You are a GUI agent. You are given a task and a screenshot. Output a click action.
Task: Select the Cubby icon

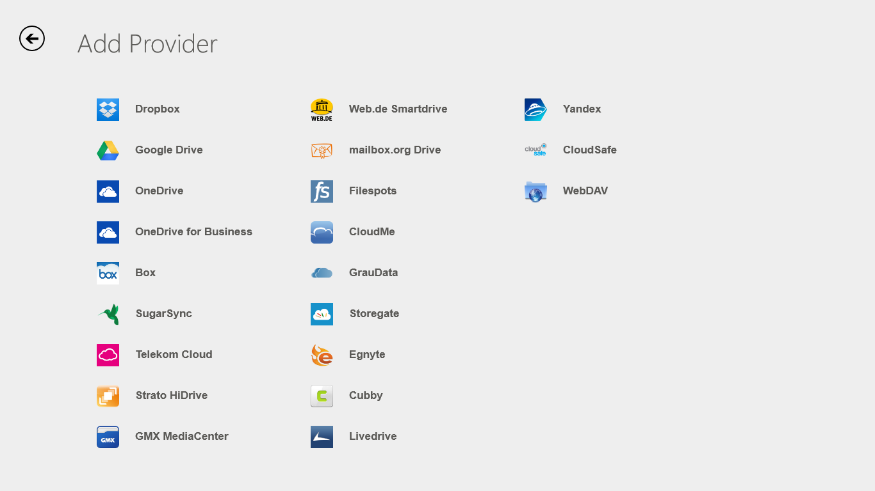pos(322,396)
